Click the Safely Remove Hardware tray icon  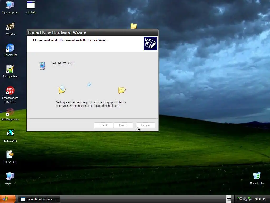click(x=239, y=199)
